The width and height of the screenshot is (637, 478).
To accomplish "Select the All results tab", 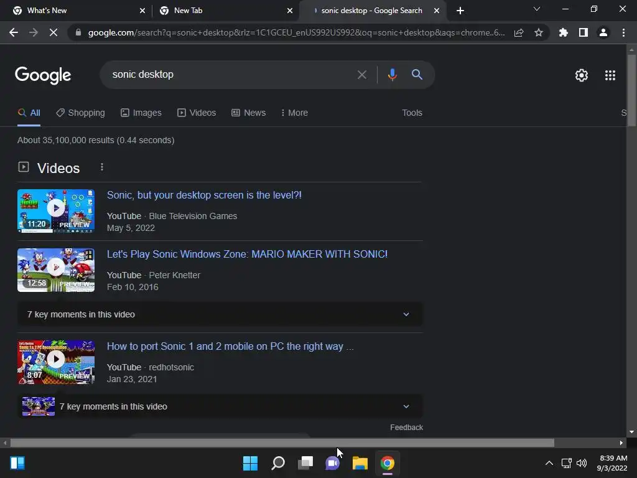I will click(29, 113).
